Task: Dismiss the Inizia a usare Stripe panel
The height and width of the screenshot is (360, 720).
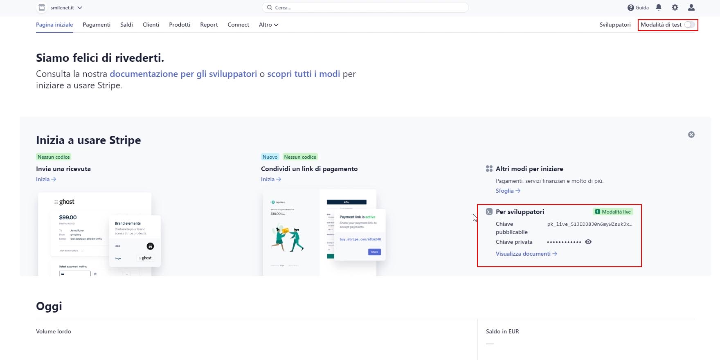Action: [691, 135]
